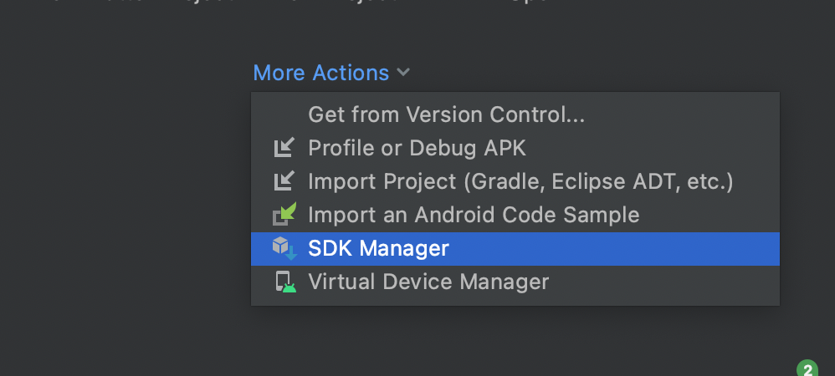835x376 pixels.
Task: Click the 'Virtual Device Manager' text label
Action: pos(428,282)
